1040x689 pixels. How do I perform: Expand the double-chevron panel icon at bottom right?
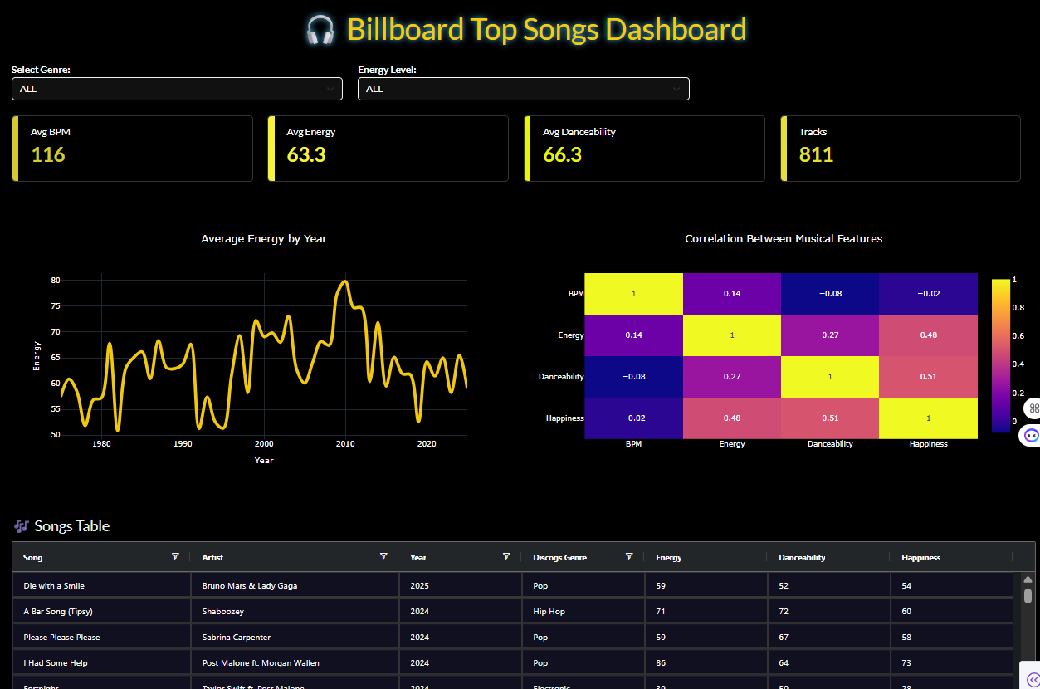pyautogui.click(x=1032, y=680)
